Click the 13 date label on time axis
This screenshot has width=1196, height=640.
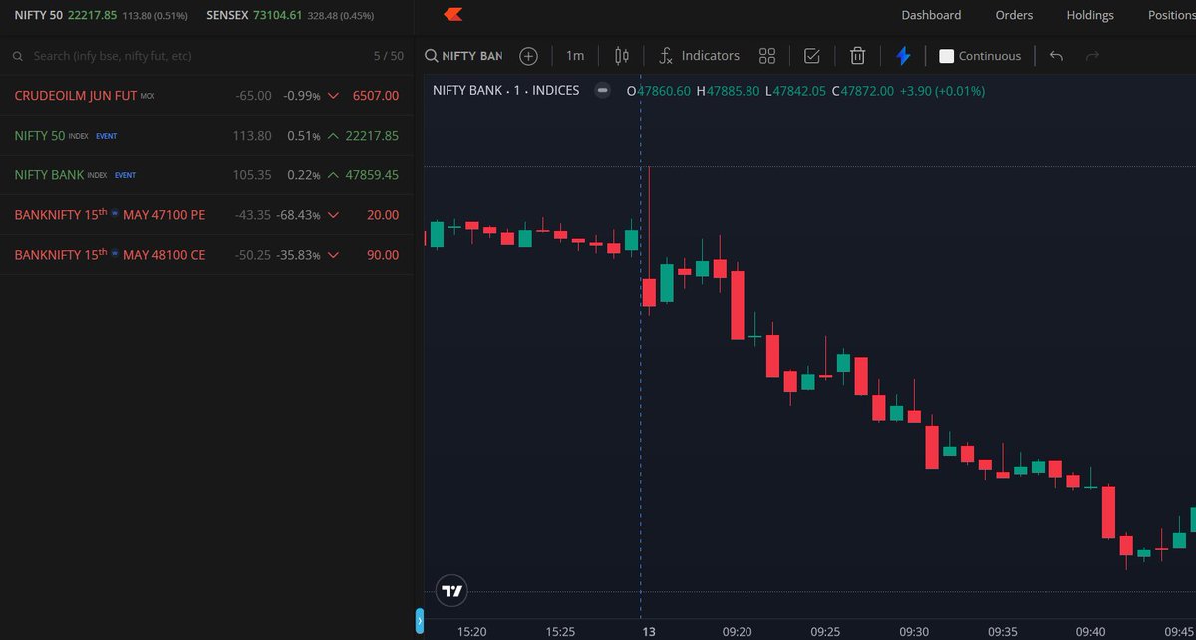[649, 631]
